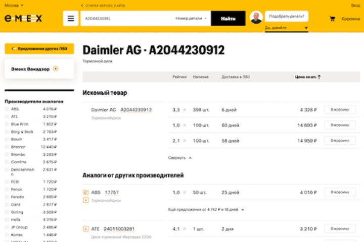Viewport: 364px width, 242px height.
Task: Click the Найти search button
Action: (228, 19)
